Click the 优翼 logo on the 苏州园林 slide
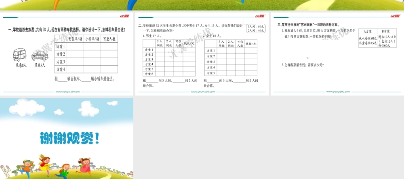The height and width of the screenshot is (179, 404). coord(395,16)
